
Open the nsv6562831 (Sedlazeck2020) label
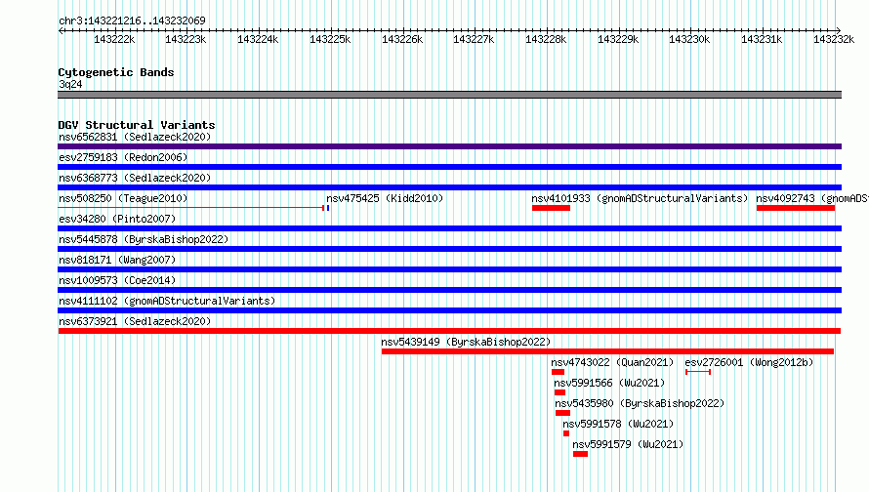135,137
